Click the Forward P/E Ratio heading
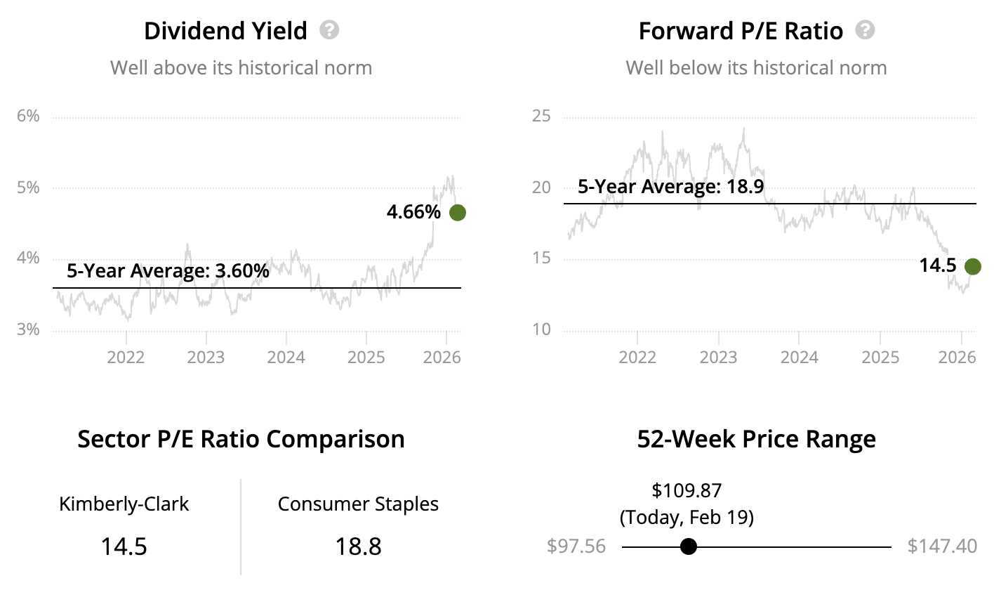Image resolution: width=1001 pixels, height=590 pixels. (x=741, y=31)
